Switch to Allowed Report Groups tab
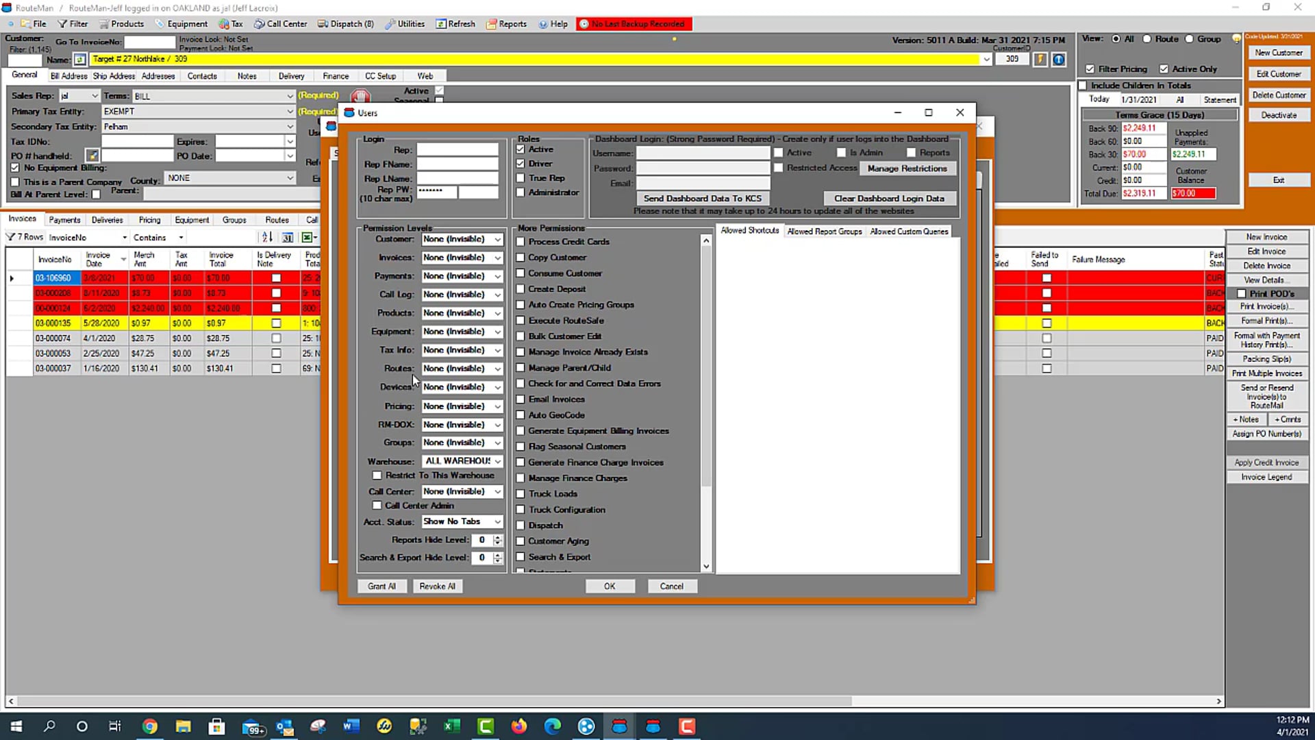The height and width of the screenshot is (740, 1315). [824, 232]
